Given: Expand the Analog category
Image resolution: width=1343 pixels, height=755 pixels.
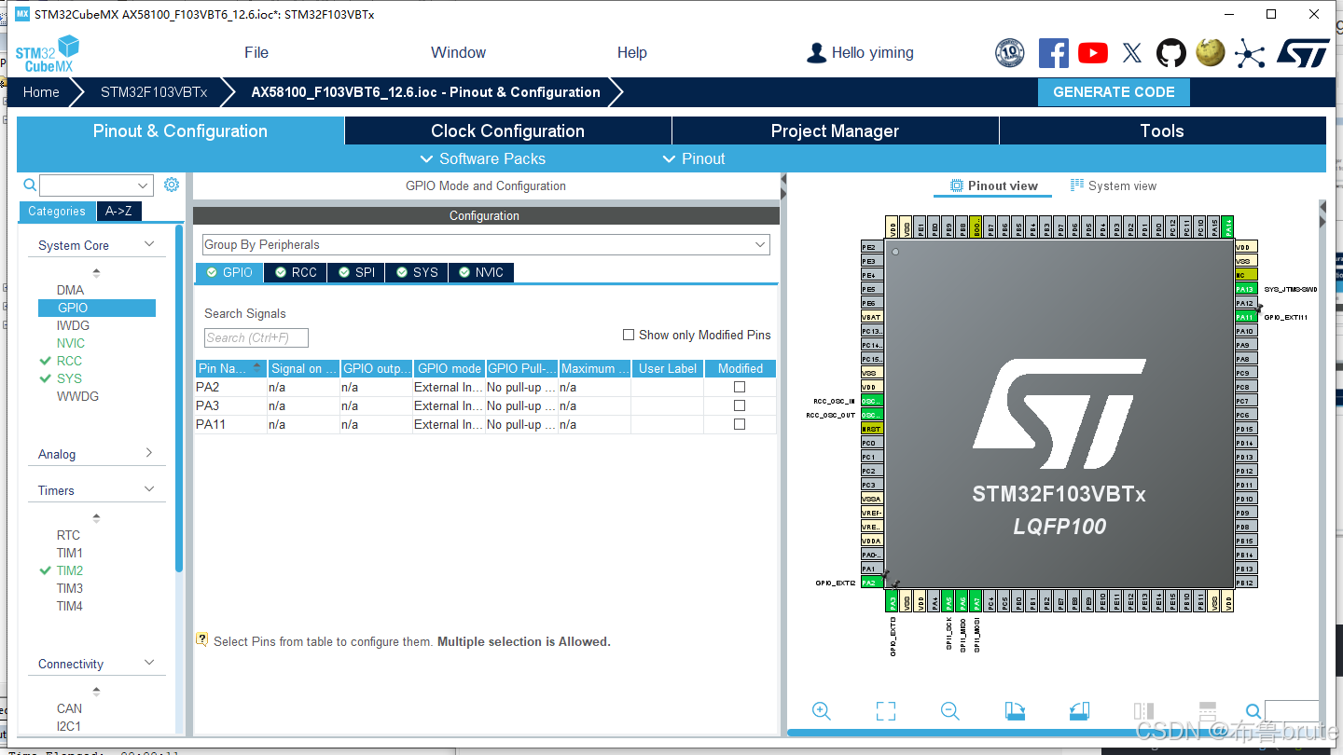Looking at the screenshot, I should 149,453.
